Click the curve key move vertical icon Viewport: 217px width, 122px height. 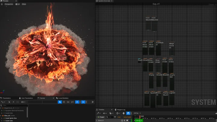click(x=14, y=102)
